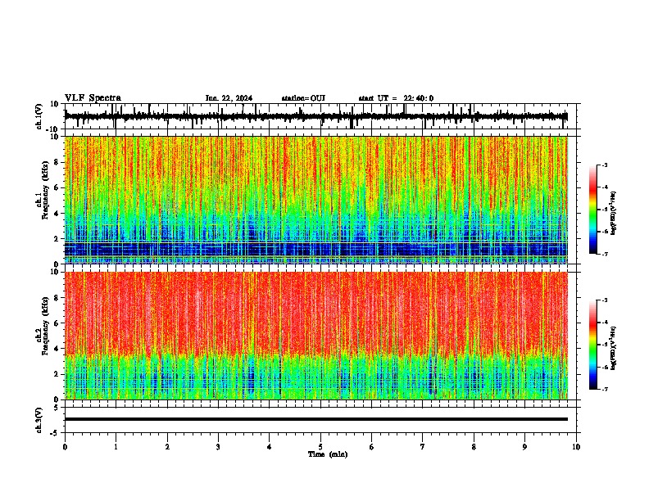Select the rotated PSD label beside ch.2 color bar
This screenshot has width=649, height=501.
pyautogui.click(x=614, y=348)
